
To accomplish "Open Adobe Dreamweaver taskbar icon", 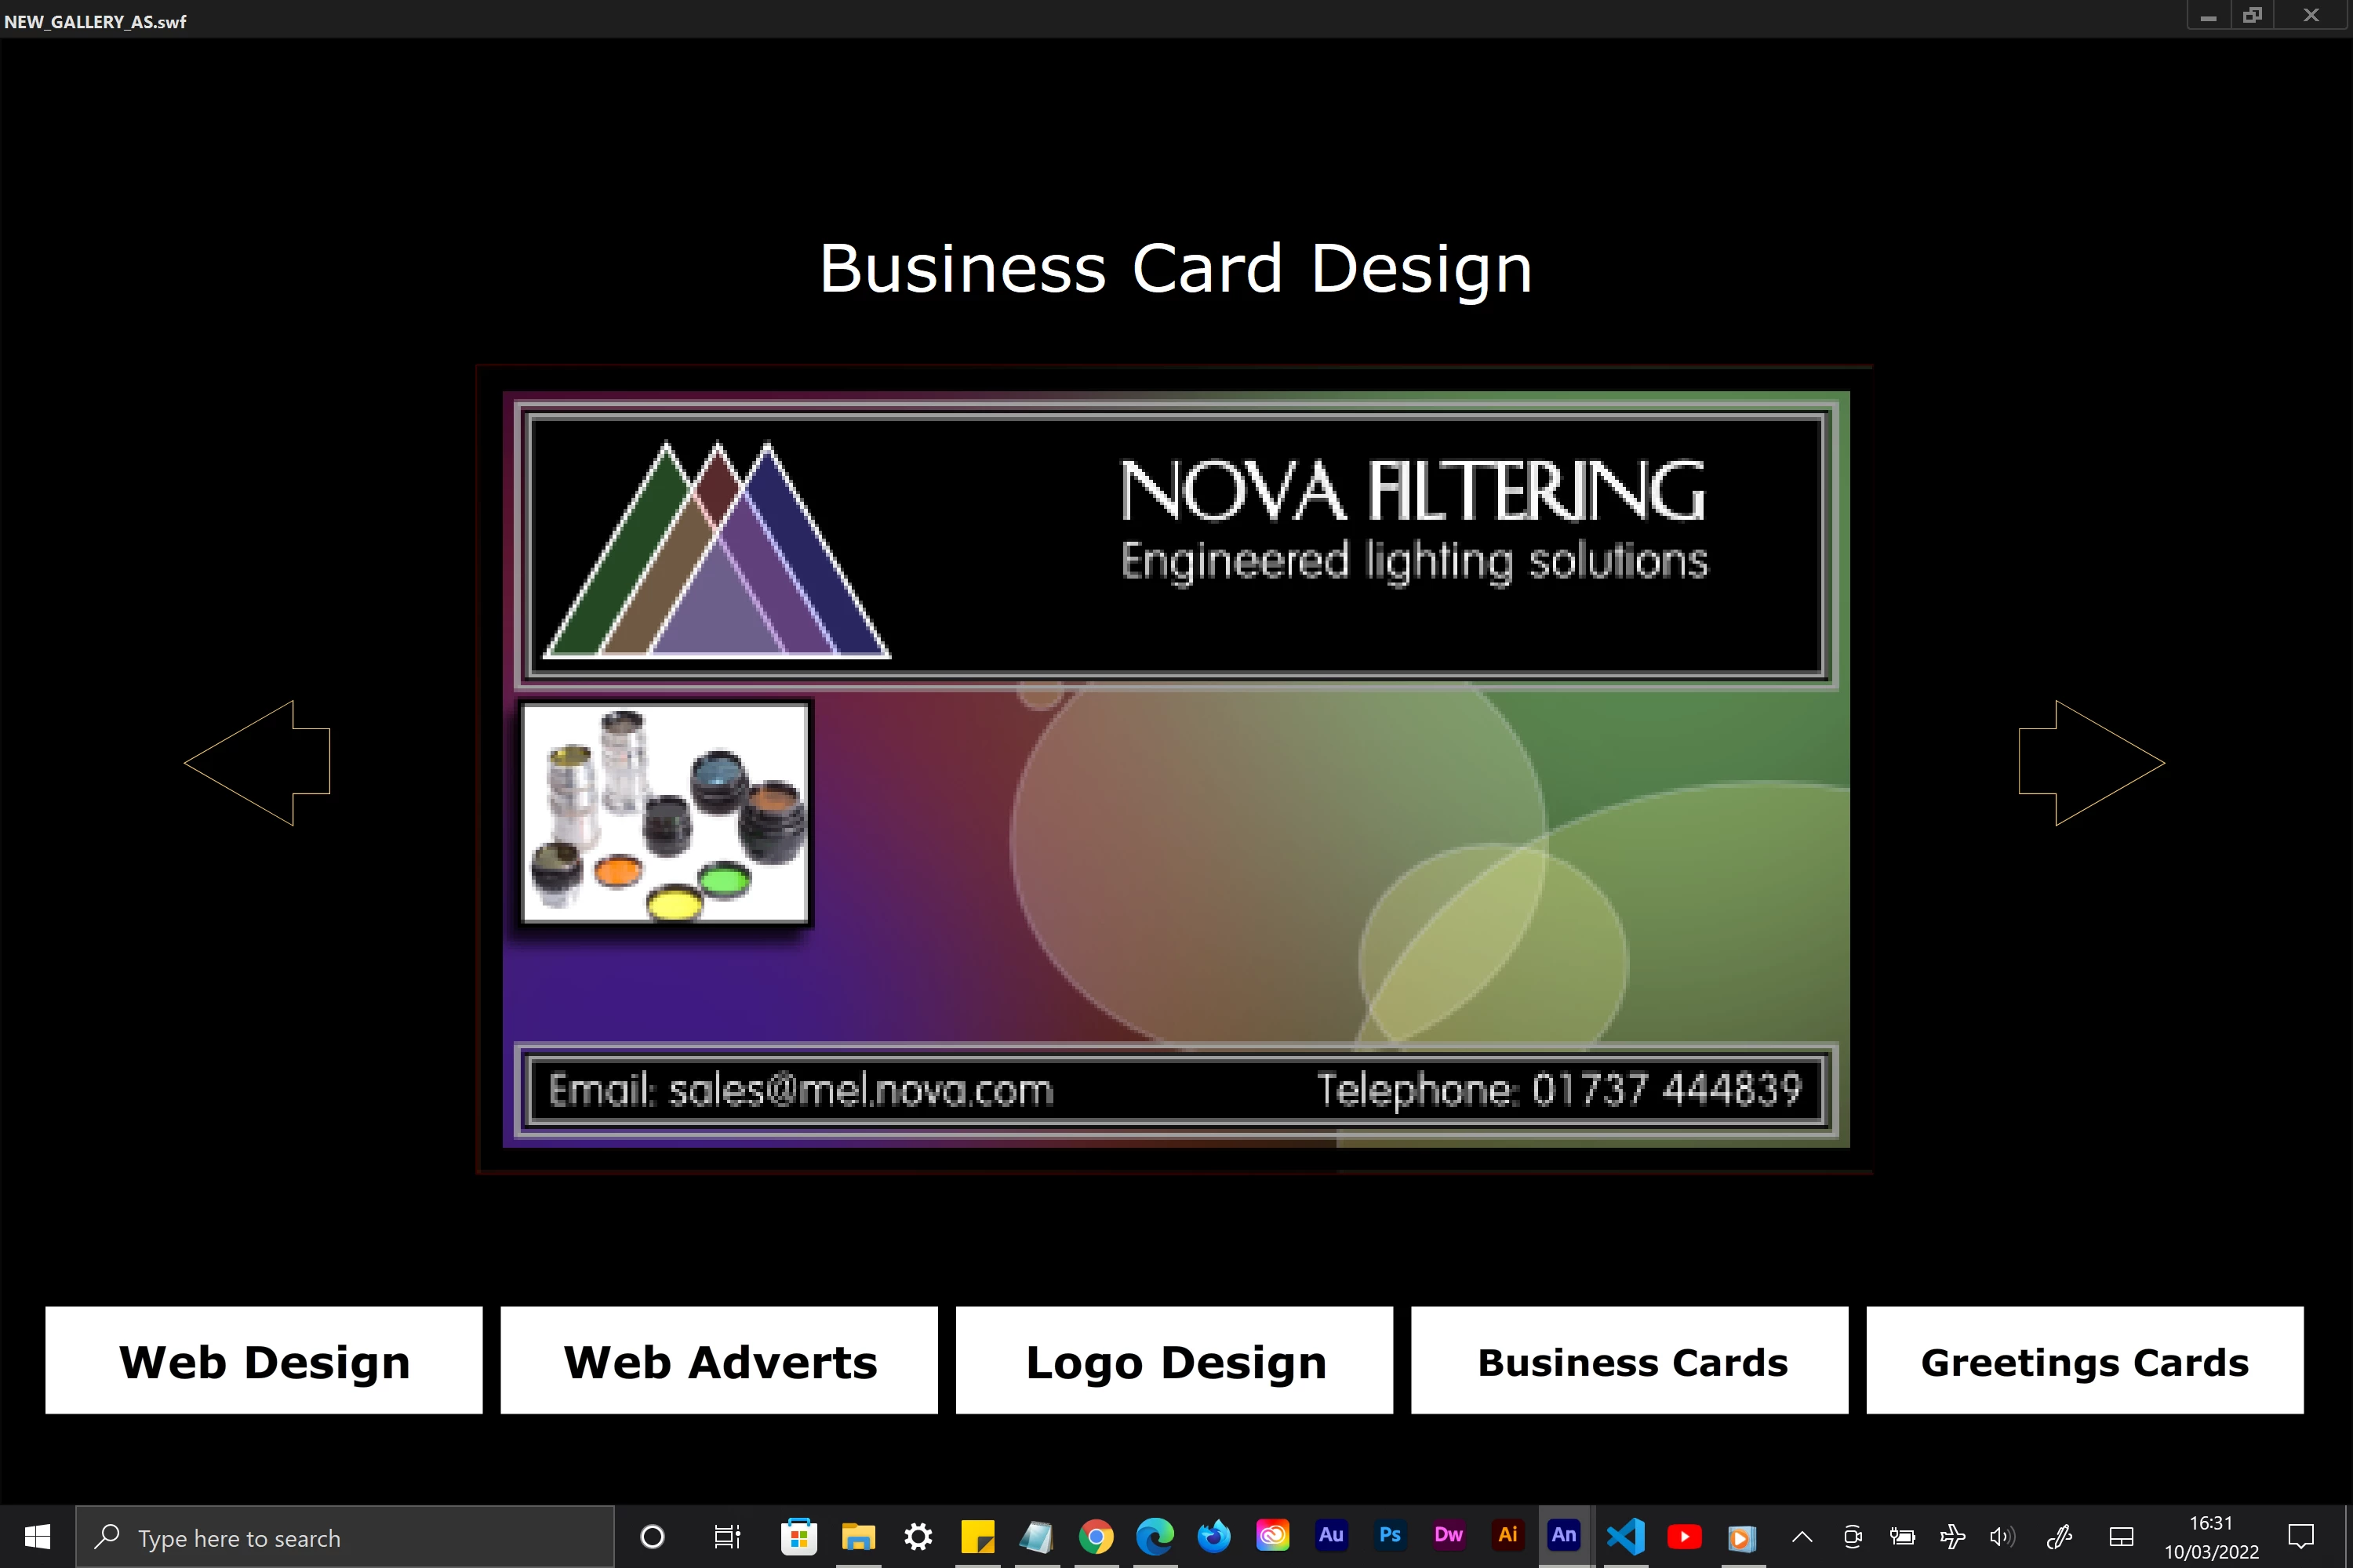I will (1448, 1536).
